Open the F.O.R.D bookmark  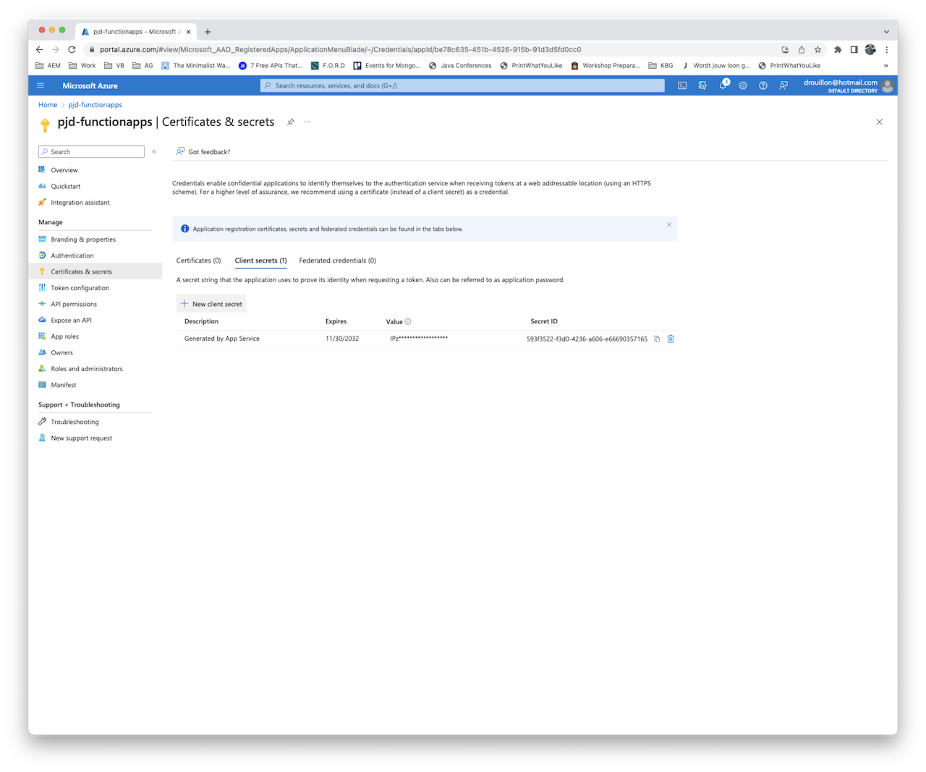click(x=328, y=66)
